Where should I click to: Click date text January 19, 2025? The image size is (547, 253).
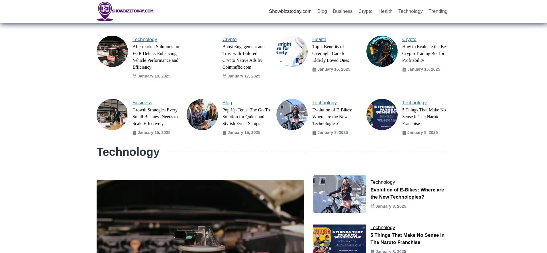coord(154,76)
